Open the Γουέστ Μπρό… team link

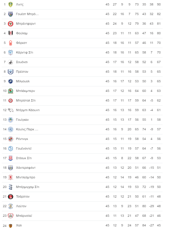coord(27,14)
